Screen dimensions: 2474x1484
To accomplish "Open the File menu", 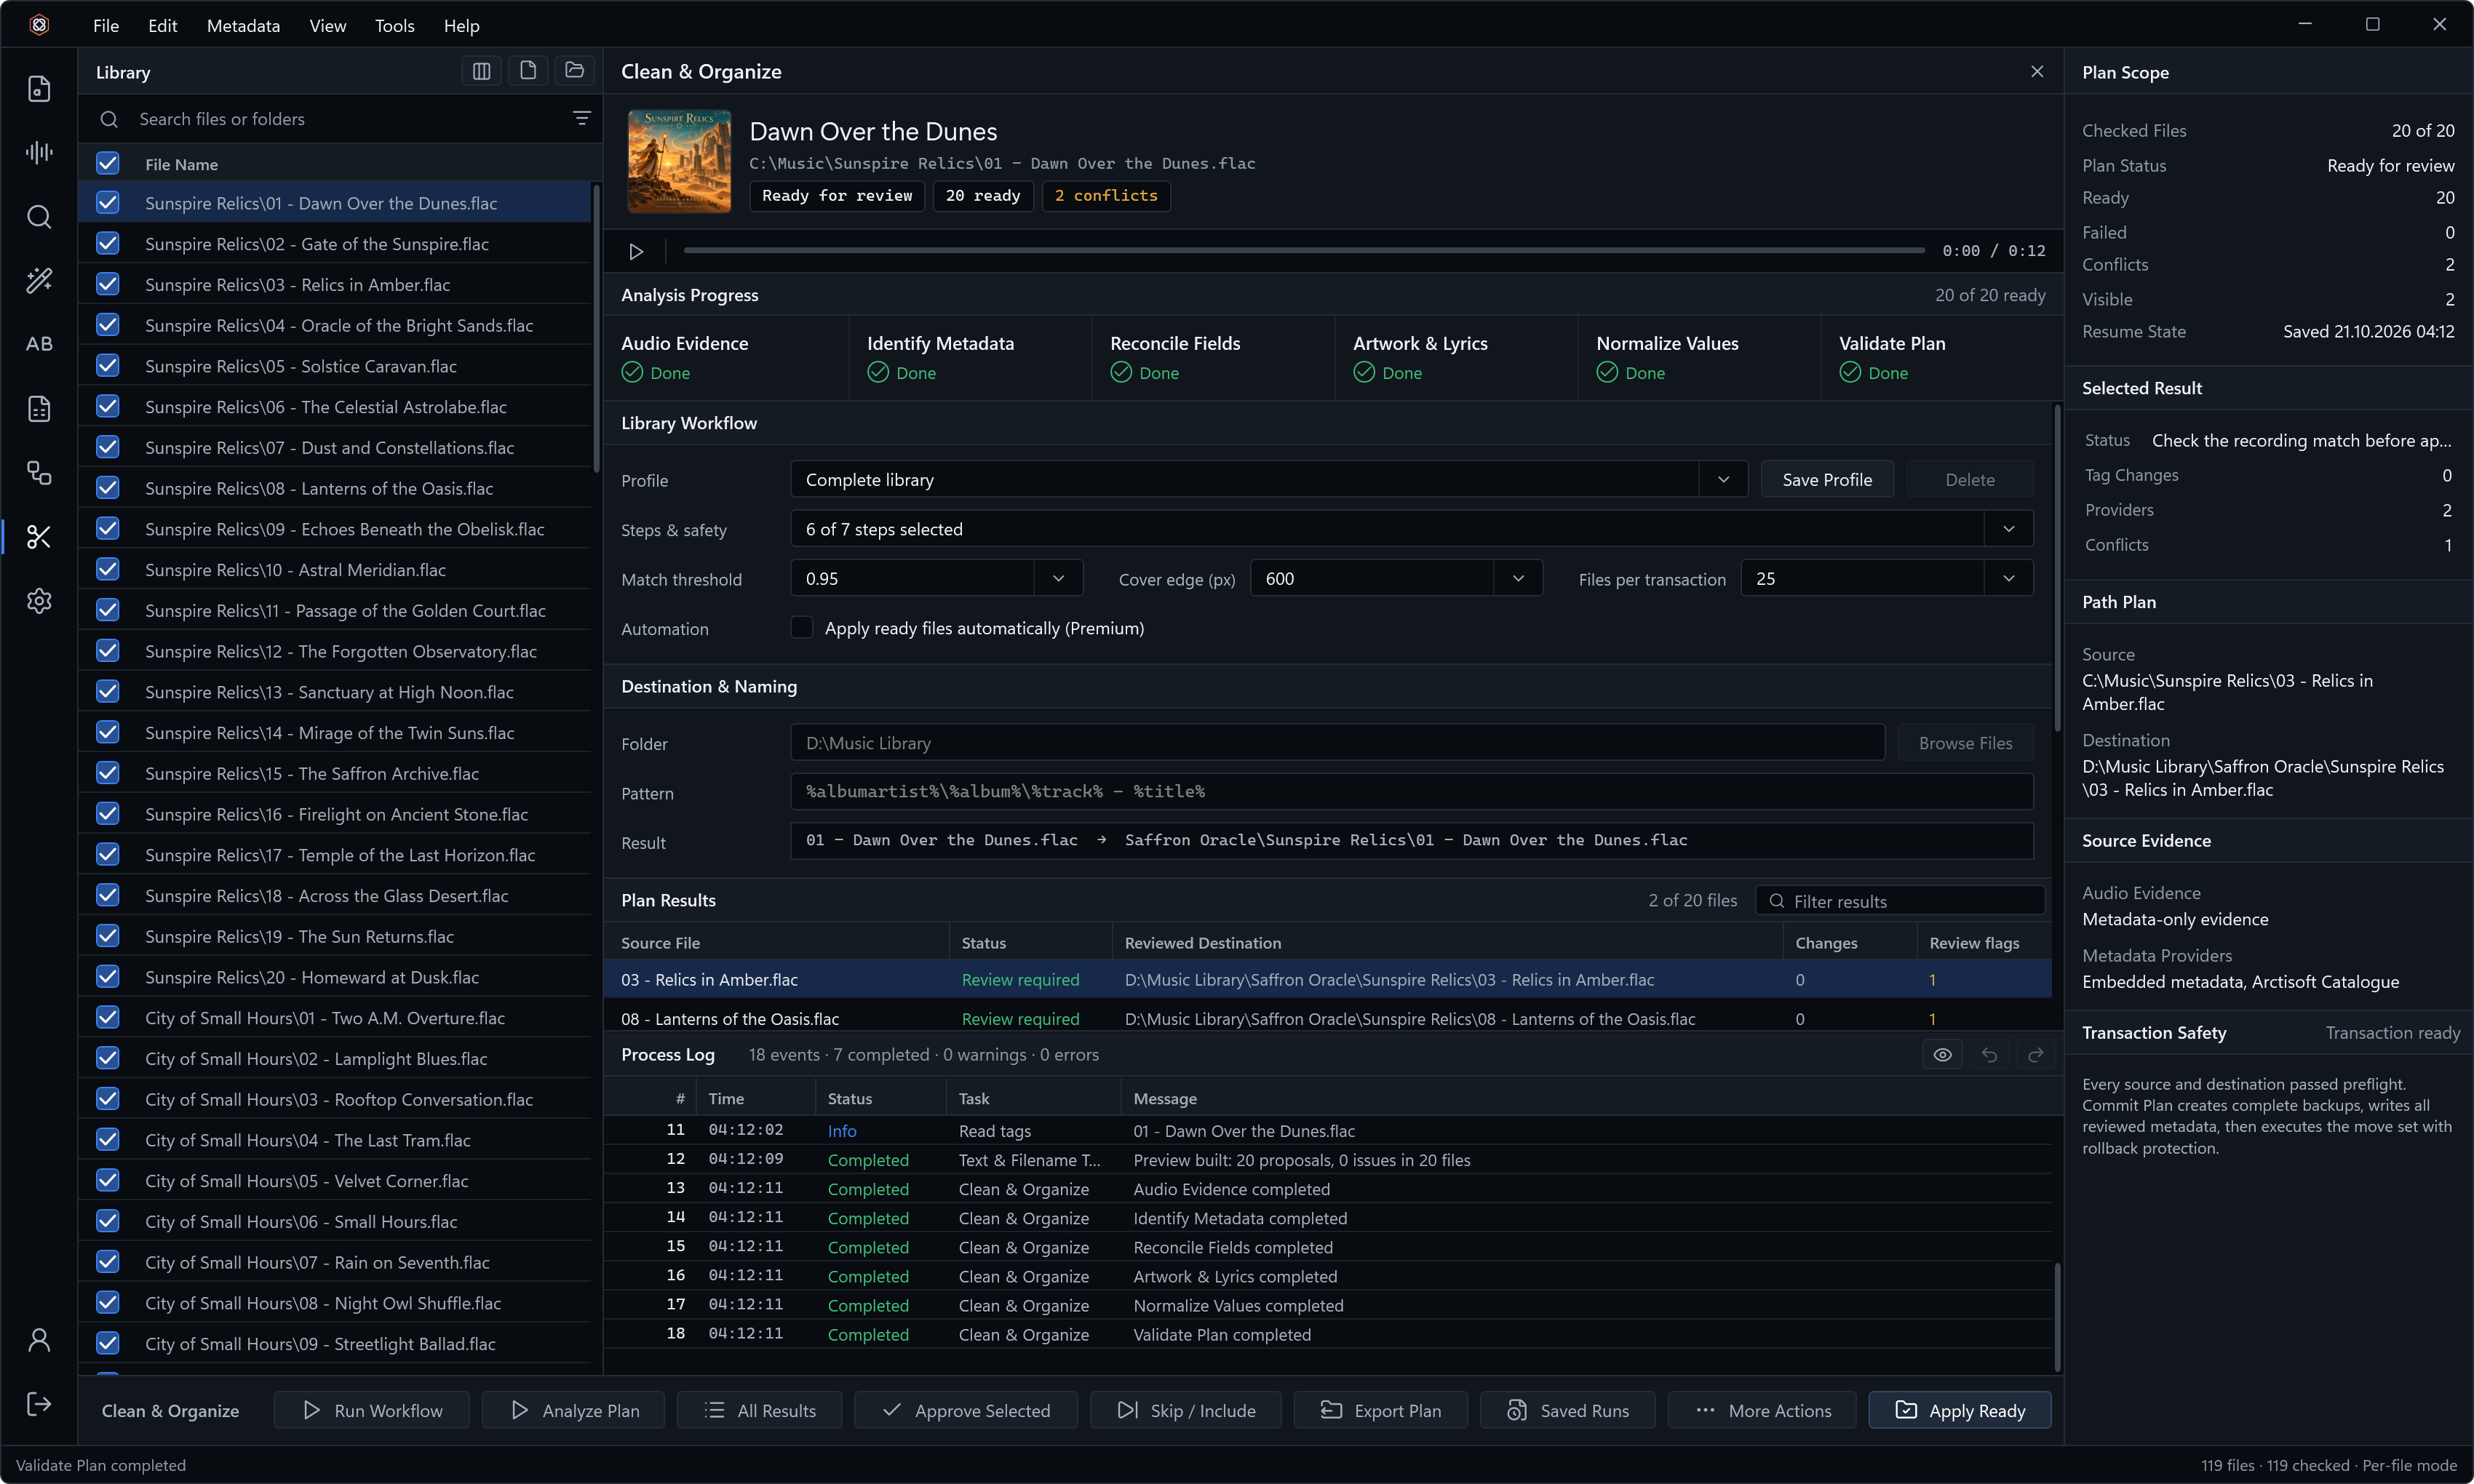I will pyautogui.click(x=106, y=25).
